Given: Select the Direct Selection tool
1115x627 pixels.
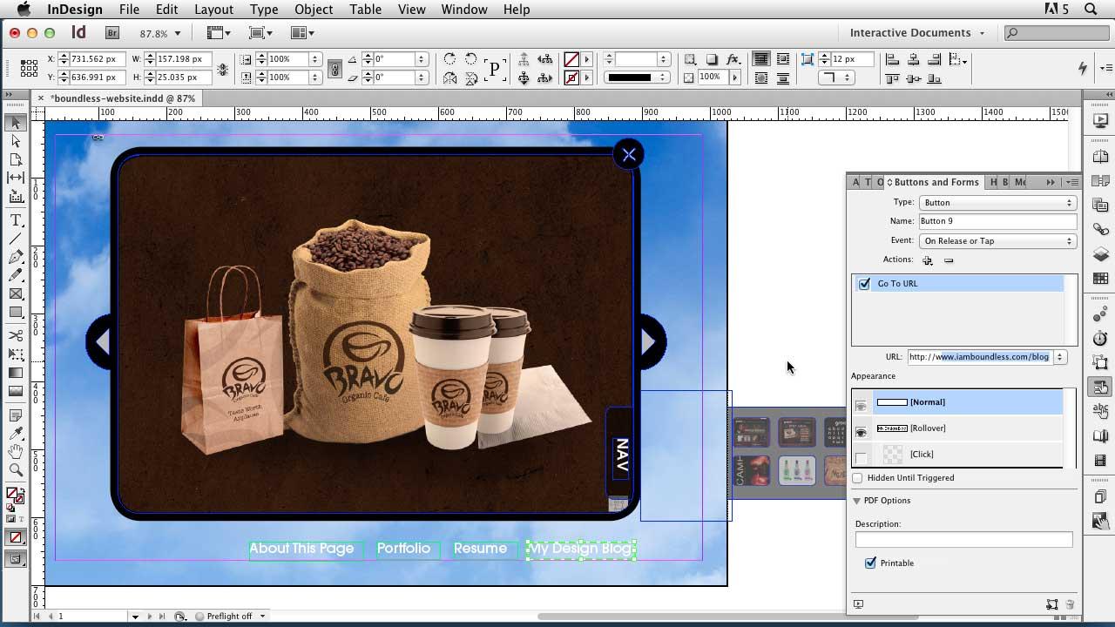Looking at the screenshot, I should point(16,141).
